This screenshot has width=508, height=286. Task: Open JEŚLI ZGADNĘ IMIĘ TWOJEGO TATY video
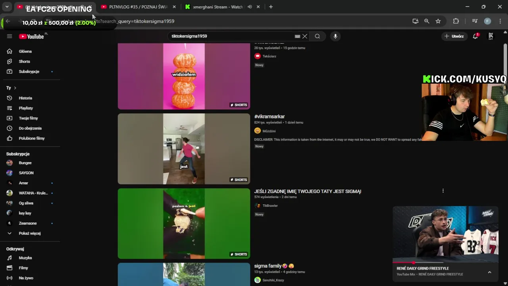click(x=308, y=191)
